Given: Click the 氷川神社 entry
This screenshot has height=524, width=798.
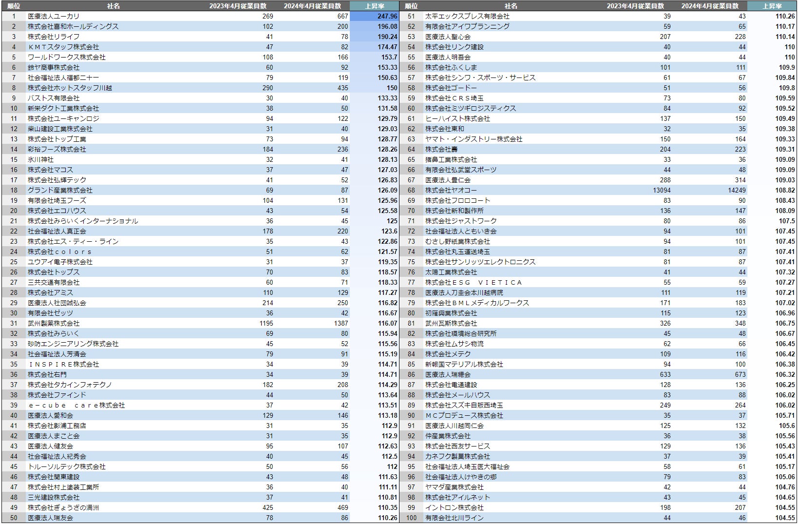Looking at the screenshot, I should click(x=40, y=159).
